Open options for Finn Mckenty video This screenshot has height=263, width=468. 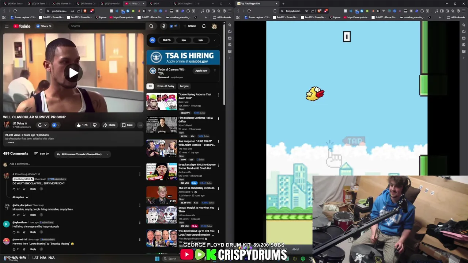(x=218, y=118)
